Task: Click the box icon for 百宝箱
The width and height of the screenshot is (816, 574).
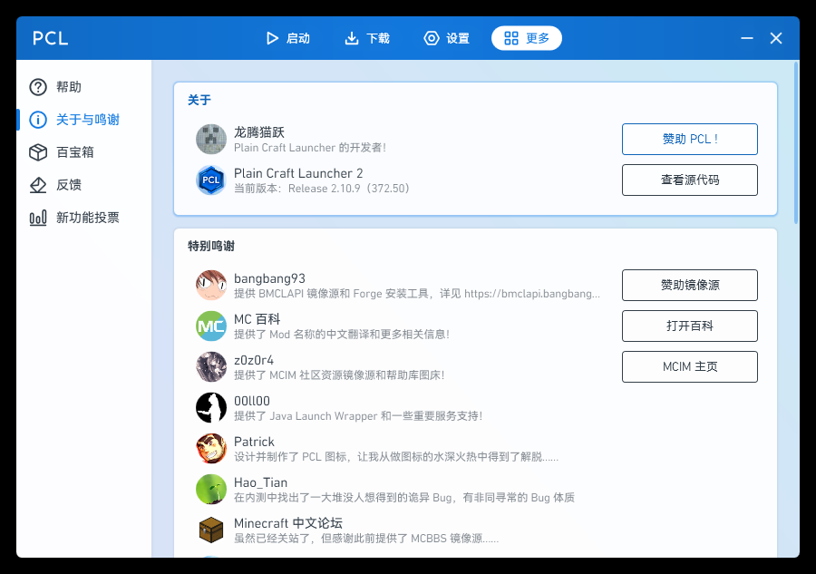Action: (x=38, y=152)
